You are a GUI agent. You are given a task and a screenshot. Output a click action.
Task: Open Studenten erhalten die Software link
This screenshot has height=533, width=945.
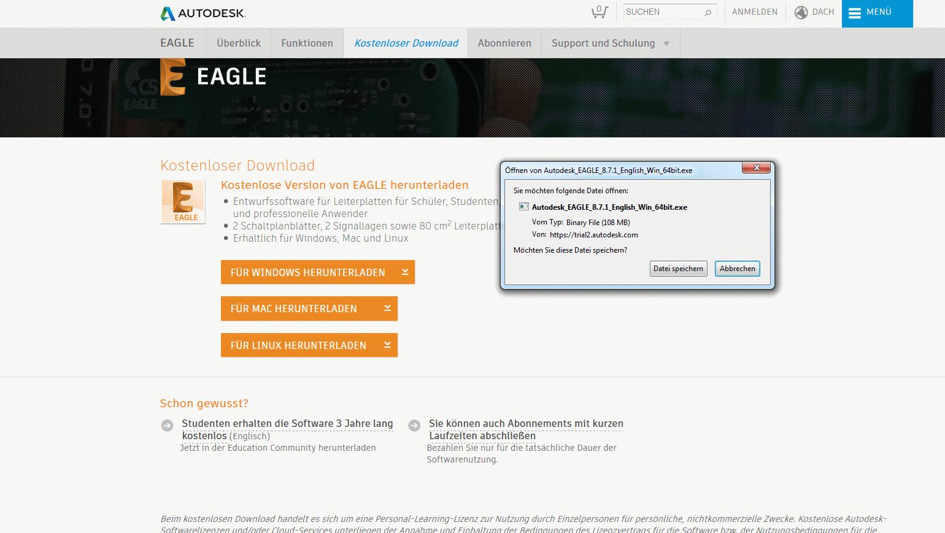coord(287,429)
